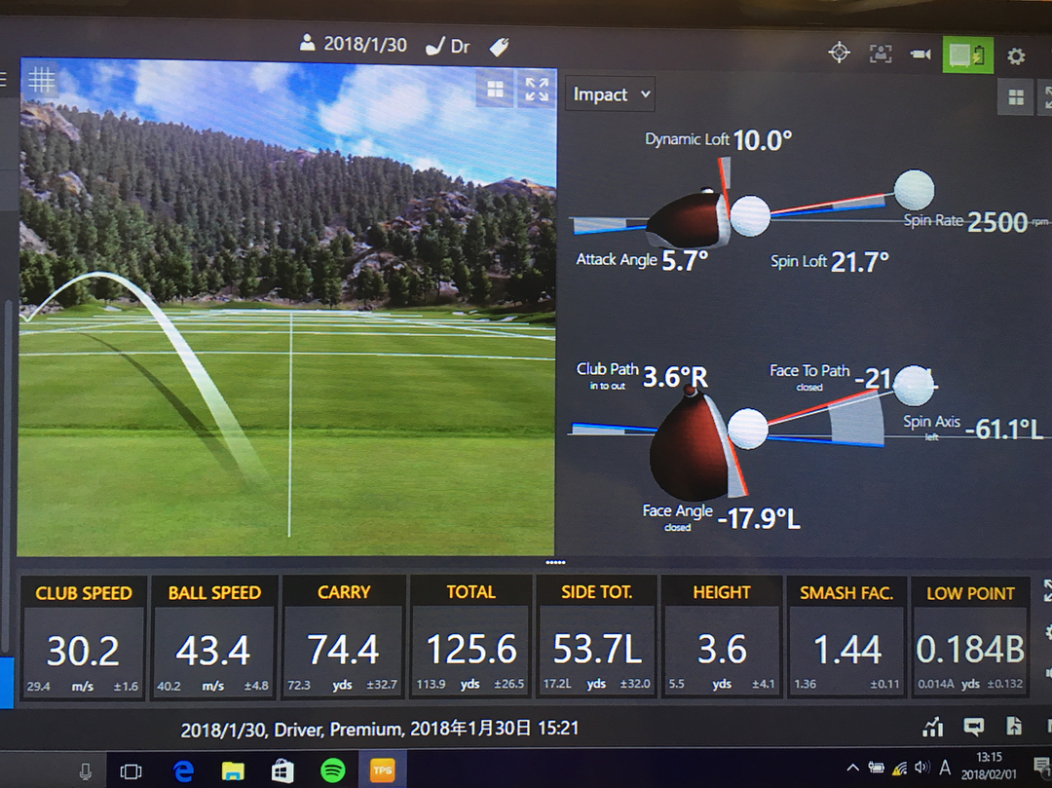Open tile layout for the Impact panel
The image size is (1052, 788).
[1016, 97]
